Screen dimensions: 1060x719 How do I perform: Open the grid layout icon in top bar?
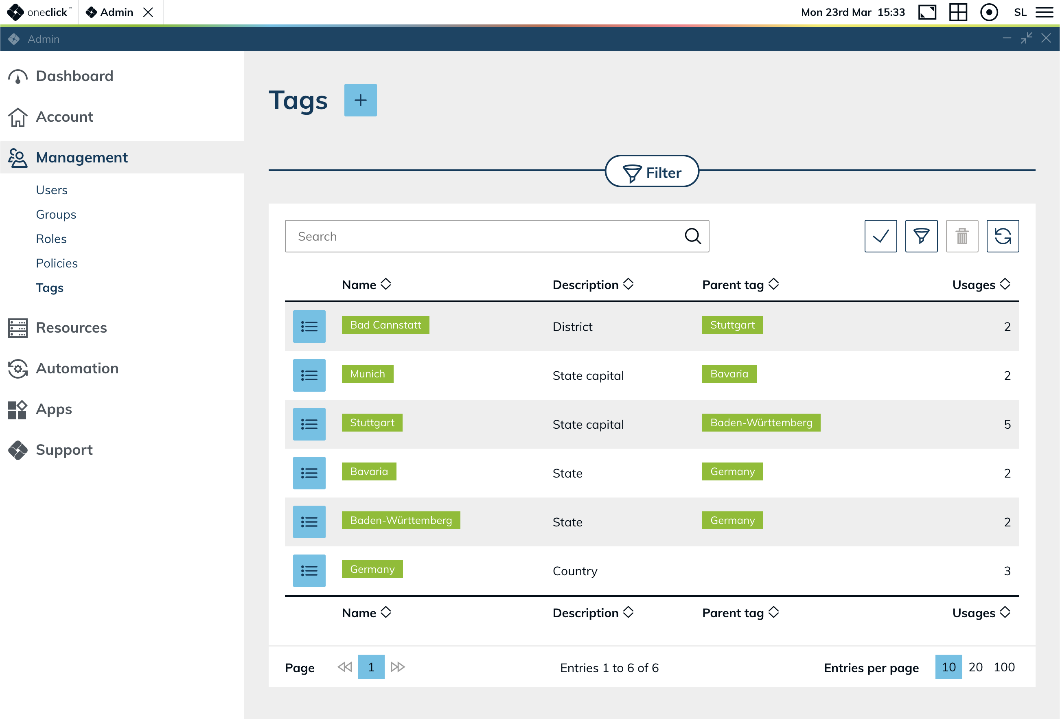click(x=957, y=12)
